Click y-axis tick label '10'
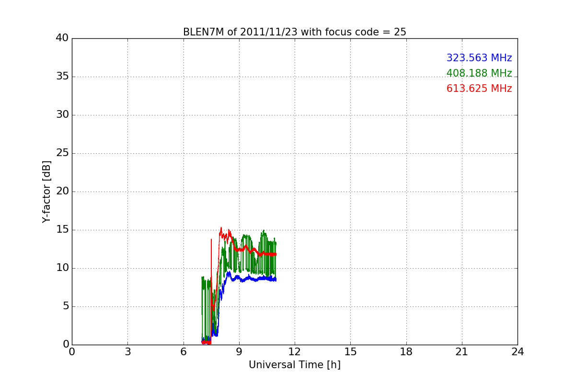The height and width of the screenshot is (383, 575). point(62,268)
